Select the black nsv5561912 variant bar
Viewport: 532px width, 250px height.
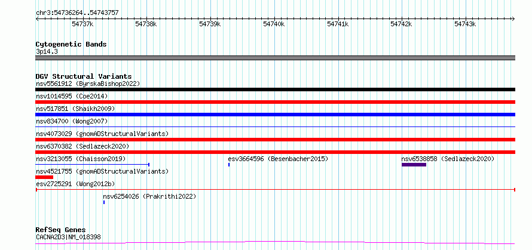click(275, 89)
